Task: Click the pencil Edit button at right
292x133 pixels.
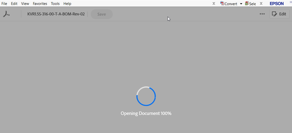Action: pyautogui.click(x=279, y=14)
